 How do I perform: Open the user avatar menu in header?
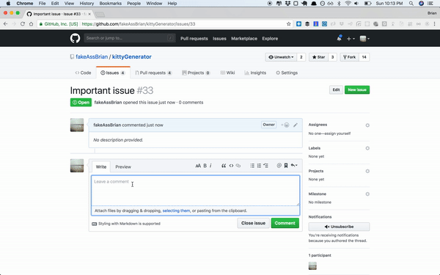[364, 39]
